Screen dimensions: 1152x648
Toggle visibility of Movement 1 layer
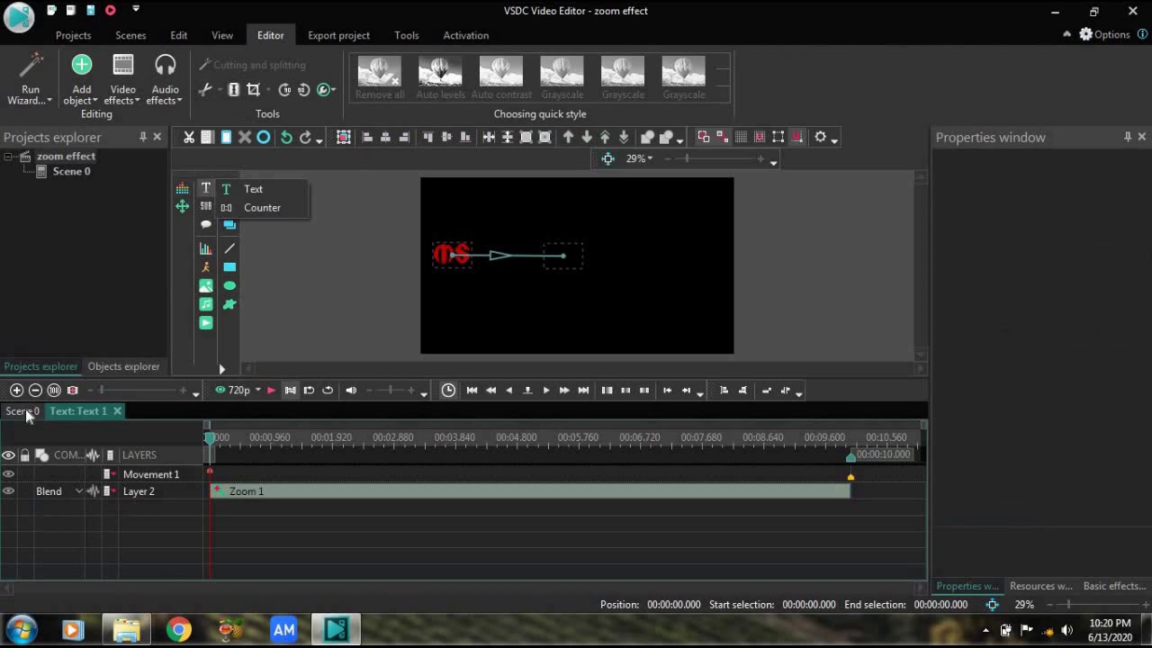(8, 474)
